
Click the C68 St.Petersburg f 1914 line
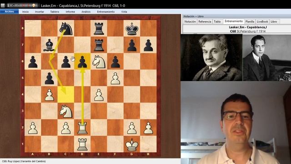click(x=248, y=31)
